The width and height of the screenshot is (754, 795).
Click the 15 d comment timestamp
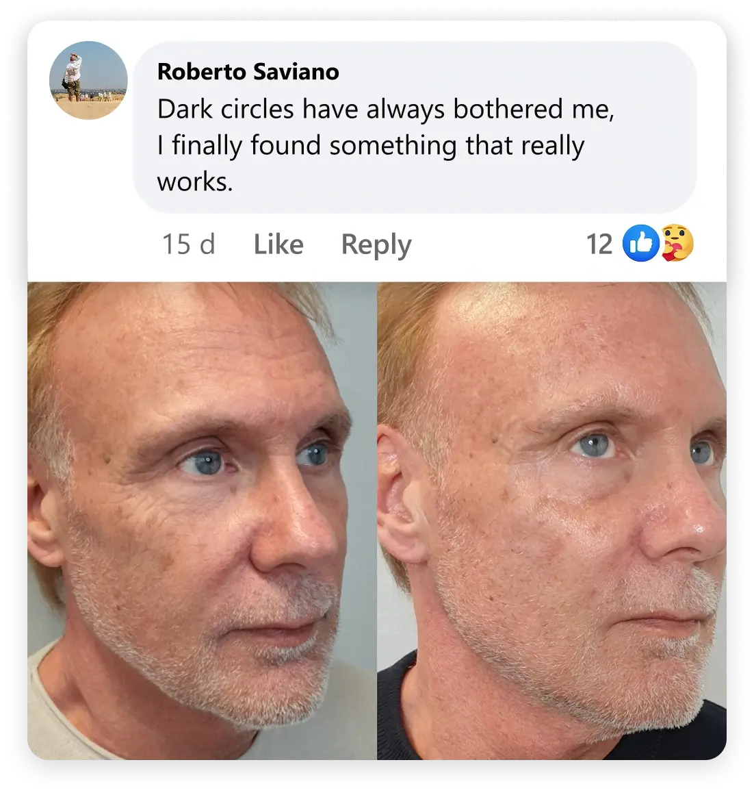click(x=189, y=244)
